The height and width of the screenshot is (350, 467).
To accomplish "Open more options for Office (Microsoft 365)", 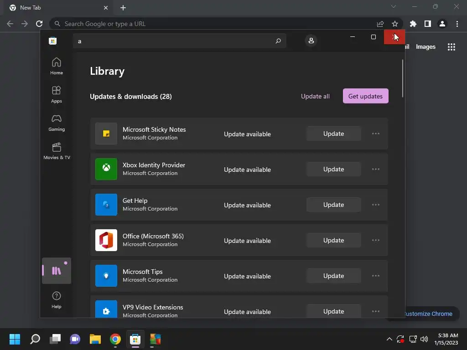I will coord(376,240).
